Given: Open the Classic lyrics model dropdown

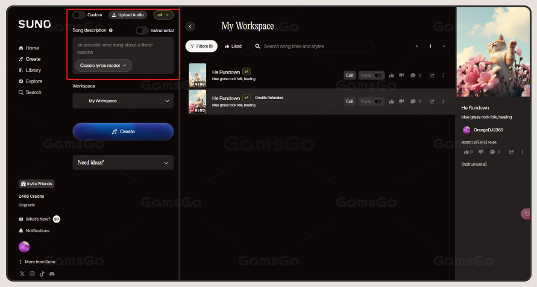Looking at the screenshot, I should 104,65.
